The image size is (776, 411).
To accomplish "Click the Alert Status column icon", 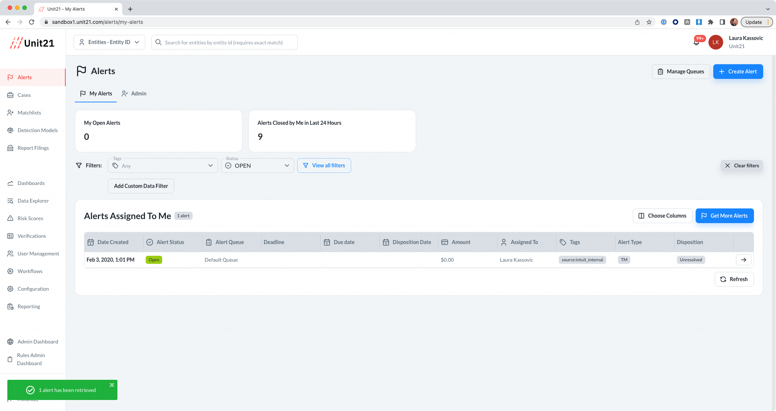I will pos(150,242).
